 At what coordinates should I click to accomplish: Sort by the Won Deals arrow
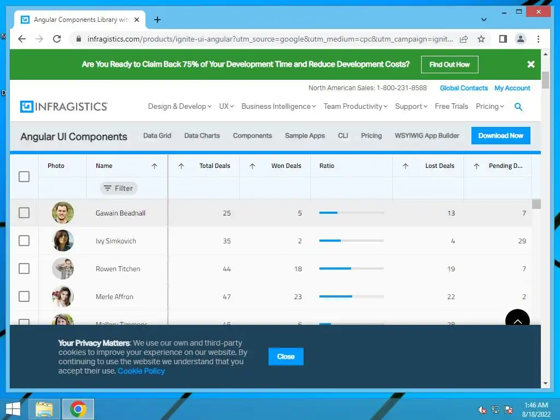click(x=252, y=166)
